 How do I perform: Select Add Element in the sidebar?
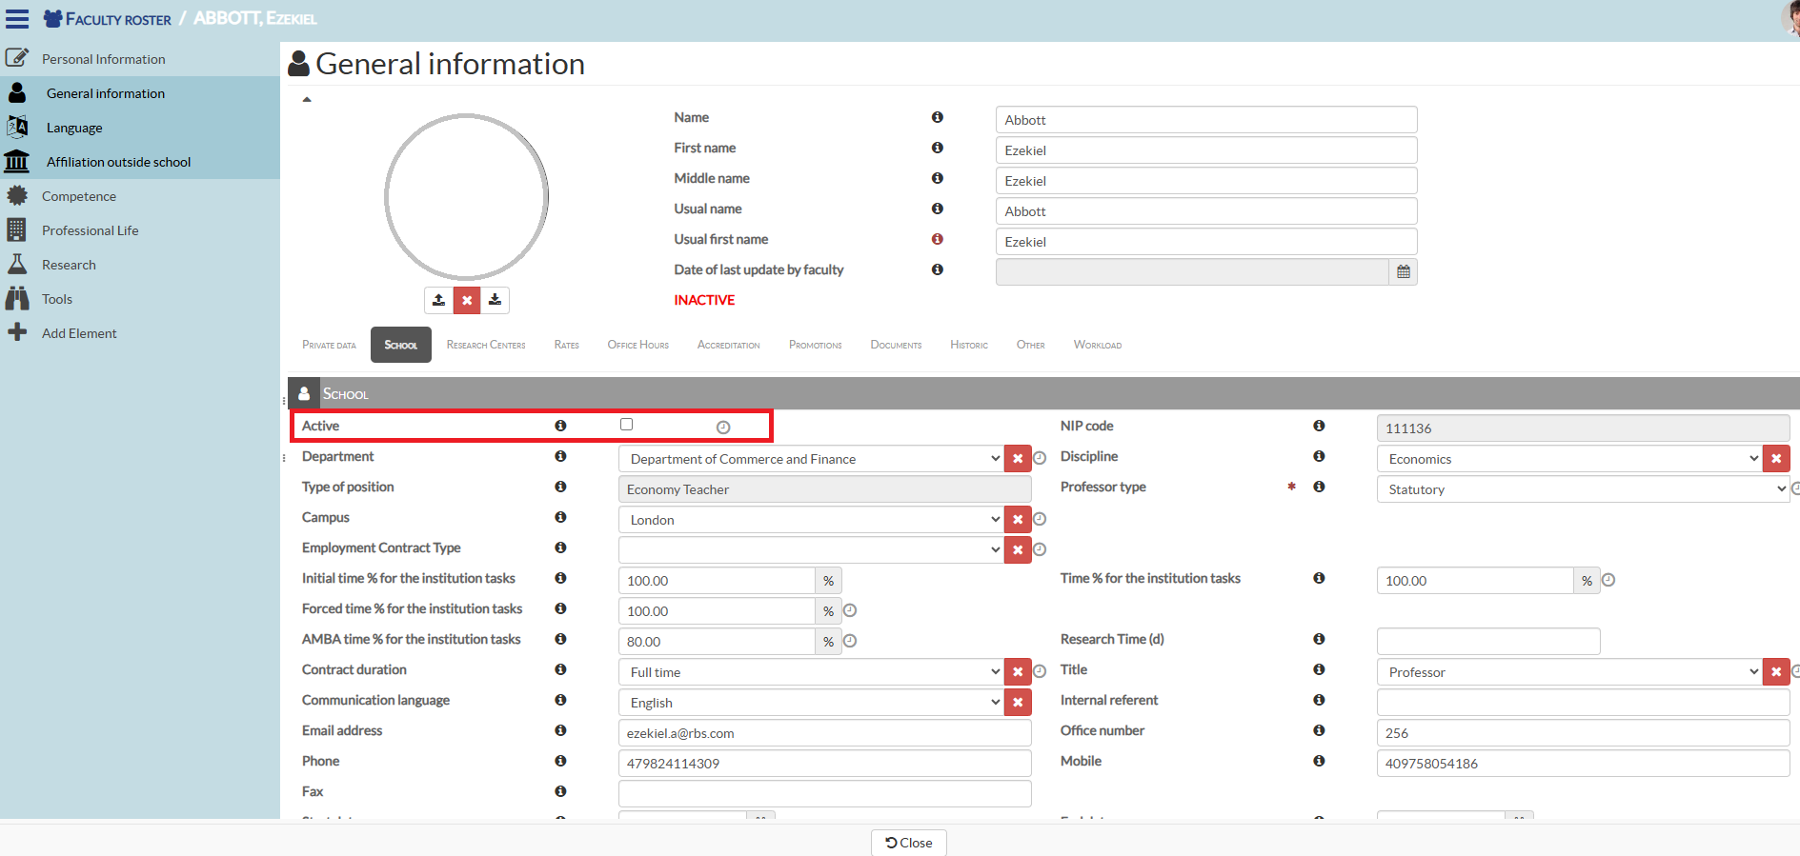(x=79, y=333)
